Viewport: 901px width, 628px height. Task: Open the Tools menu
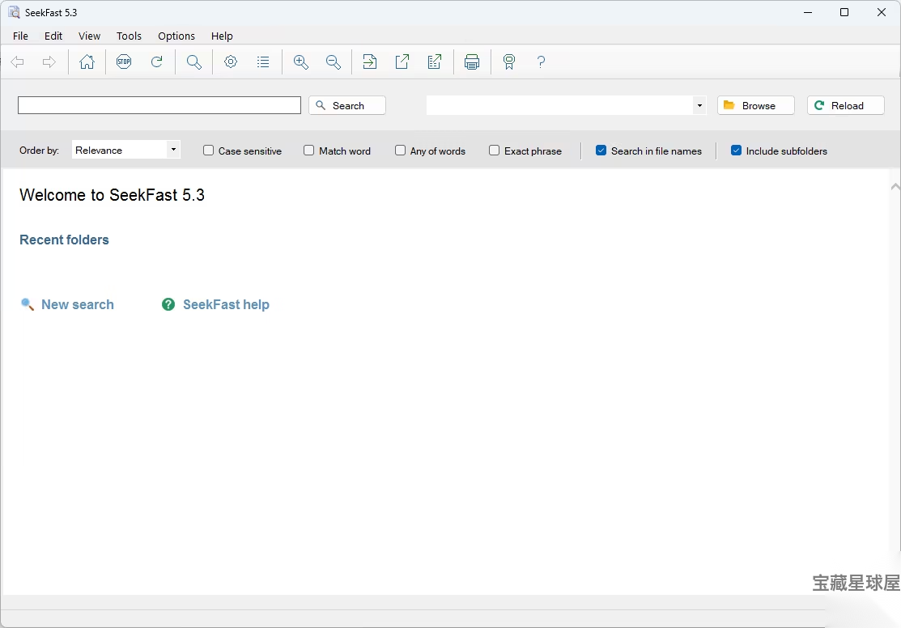click(x=129, y=36)
